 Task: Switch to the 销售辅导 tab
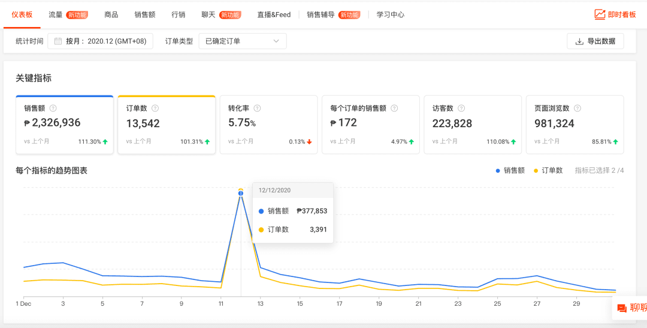pyautogui.click(x=321, y=14)
